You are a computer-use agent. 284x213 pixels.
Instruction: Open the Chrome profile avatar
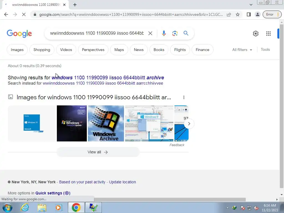point(257,14)
